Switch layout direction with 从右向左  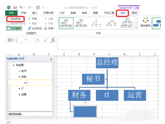pyautogui.click(x=35, y=28)
